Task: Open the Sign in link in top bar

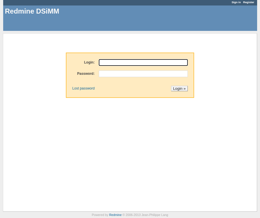Action: [x=236, y=2]
